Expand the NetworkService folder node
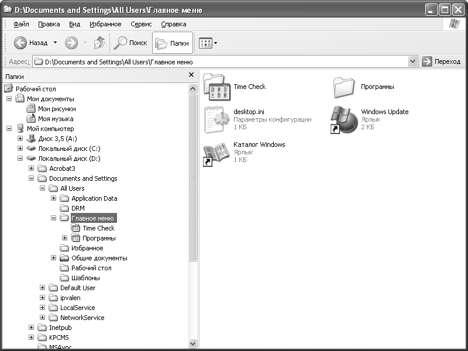This screenshot has width=468, height=351. (42, 317)
